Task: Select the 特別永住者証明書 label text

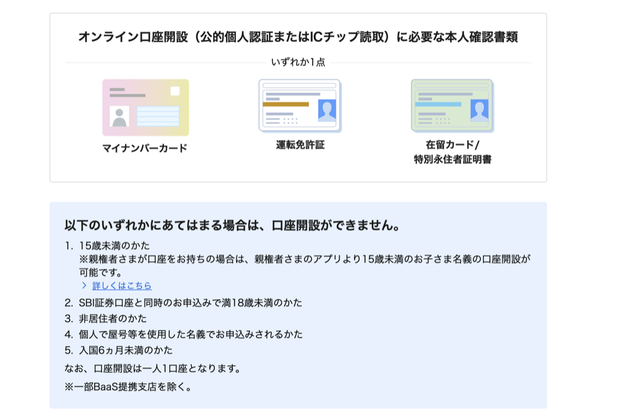Action: coord(452,159)
